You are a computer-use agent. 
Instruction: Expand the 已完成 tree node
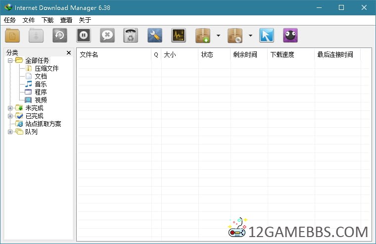click(10, 116)
